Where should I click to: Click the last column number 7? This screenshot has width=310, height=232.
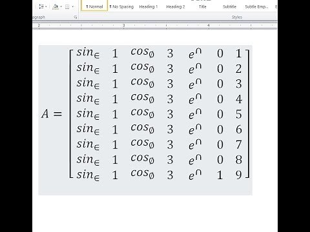[239, 144]
